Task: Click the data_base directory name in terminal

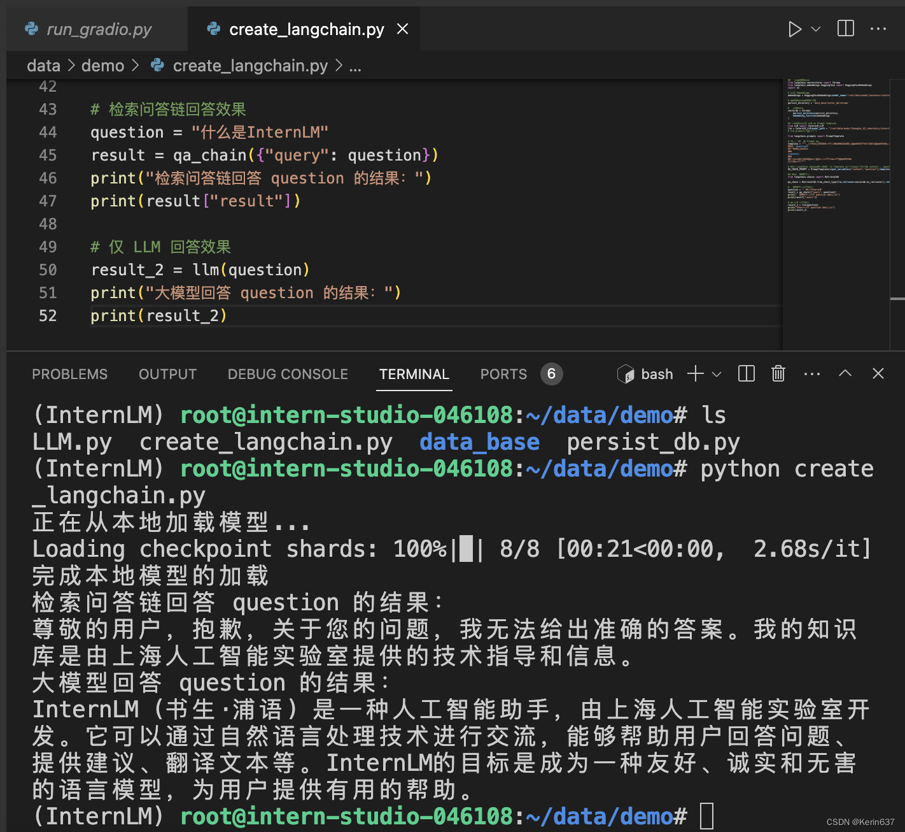Action: click(479, 441)
